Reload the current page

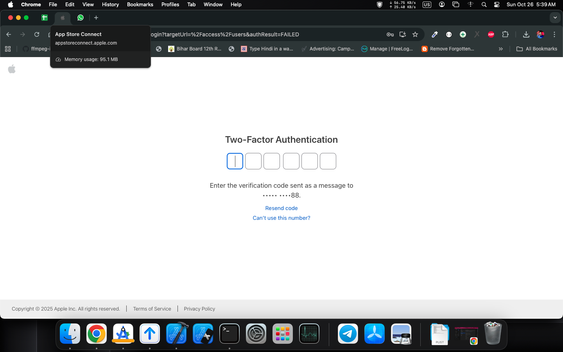click(37, 34)
